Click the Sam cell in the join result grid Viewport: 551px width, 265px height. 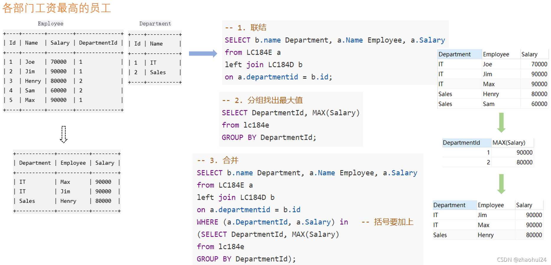(489, 104)
